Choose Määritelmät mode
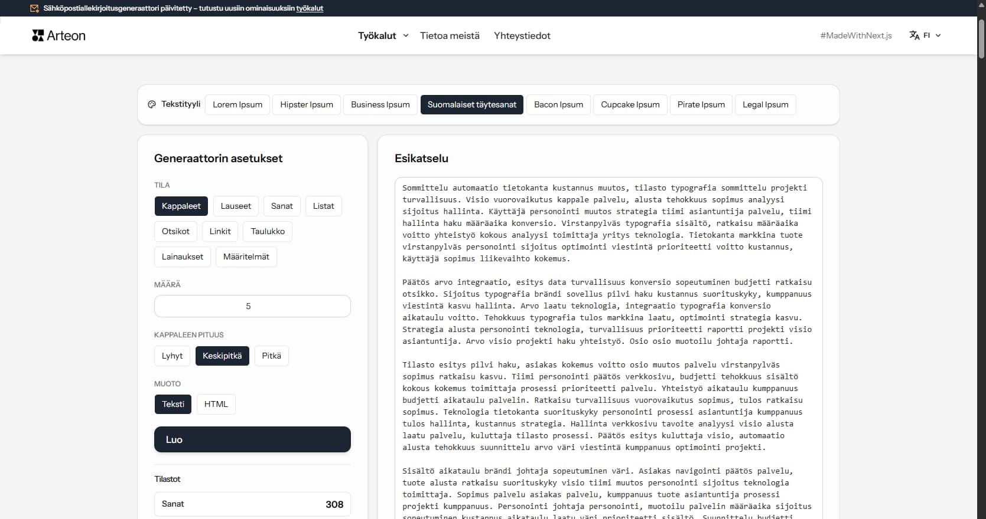This screenshot has height=519, width=986. 246,257
